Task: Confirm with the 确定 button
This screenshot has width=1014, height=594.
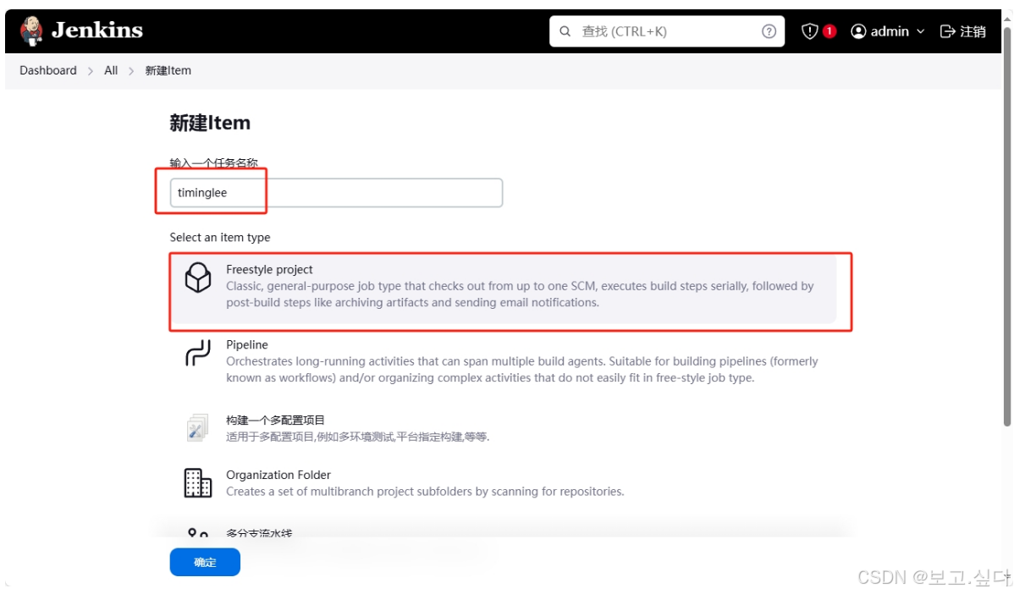Action: [x=205, y=562]
